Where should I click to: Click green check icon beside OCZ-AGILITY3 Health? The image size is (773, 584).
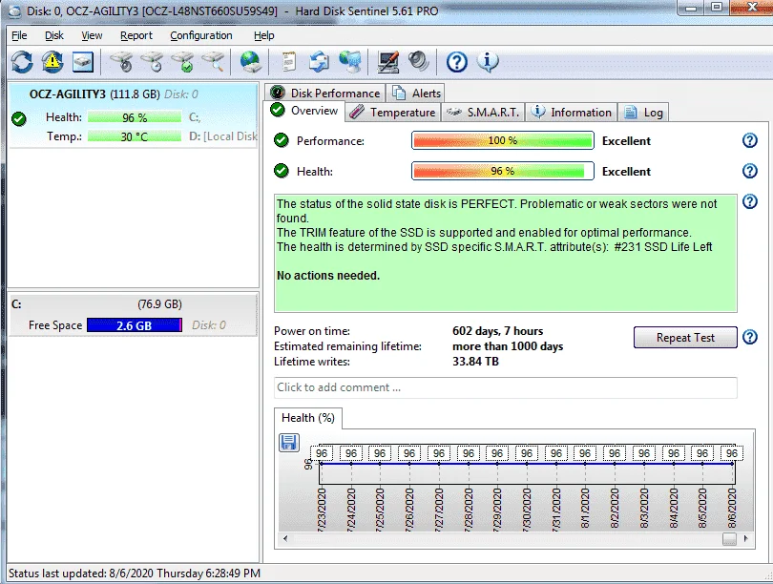coord(19,118)
